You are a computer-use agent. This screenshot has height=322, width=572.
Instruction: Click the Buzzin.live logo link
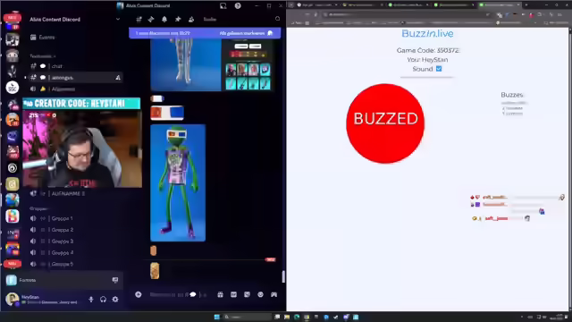pos(427,34)
